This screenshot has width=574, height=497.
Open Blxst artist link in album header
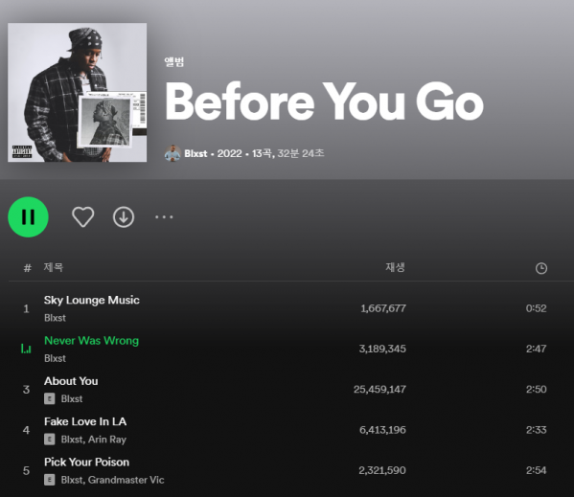(195, 153)
